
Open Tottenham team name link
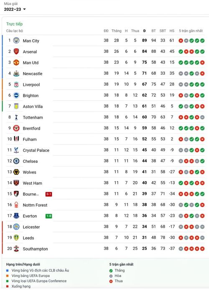33,117
